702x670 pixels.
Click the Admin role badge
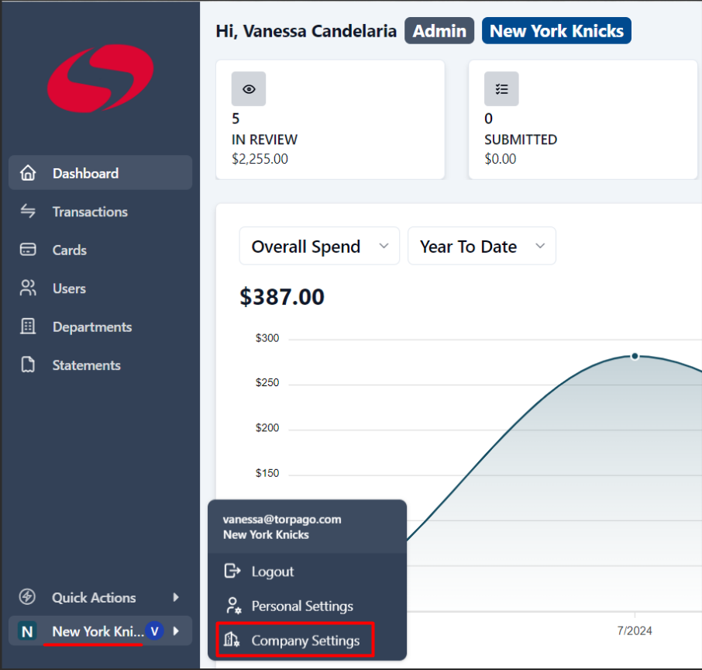tap(439, 31)
